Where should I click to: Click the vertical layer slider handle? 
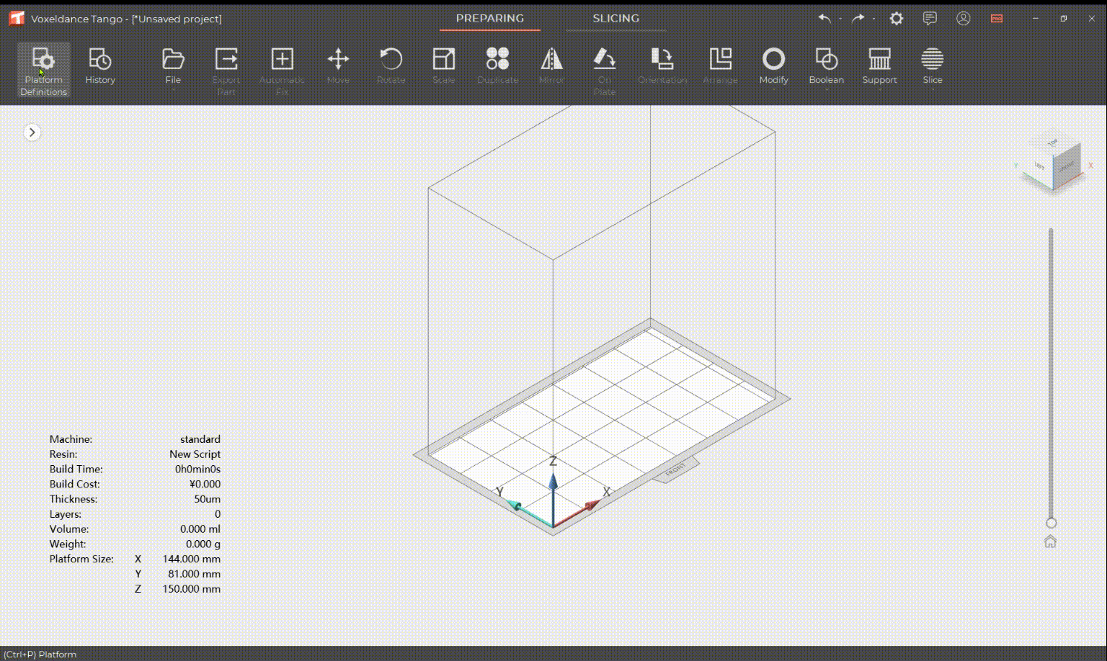point(1051,523)
